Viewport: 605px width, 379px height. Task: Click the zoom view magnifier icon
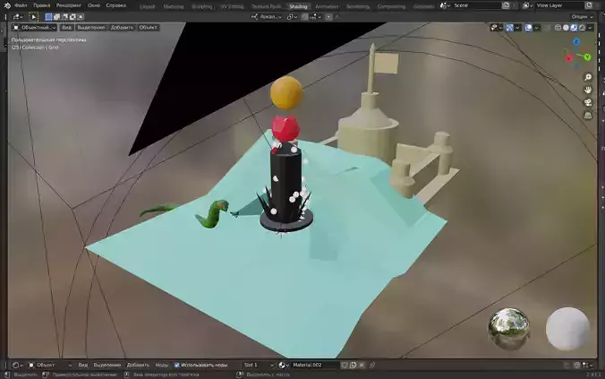(x=588, y=77)
